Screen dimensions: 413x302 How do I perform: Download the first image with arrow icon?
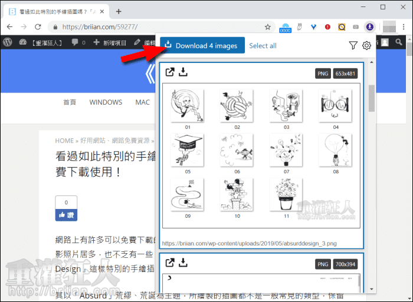click(x=183, y=72)
